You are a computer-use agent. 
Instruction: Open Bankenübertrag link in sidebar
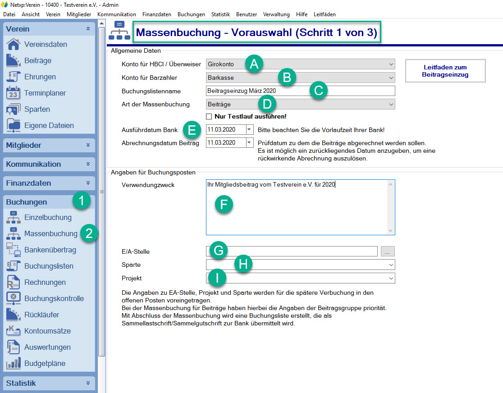(x=50, y=250)
